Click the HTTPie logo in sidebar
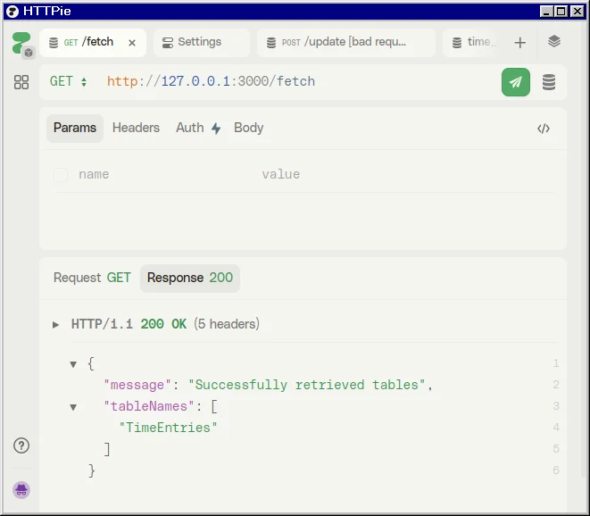The height and width of the screenshot is (516, 590). point(21,43)
